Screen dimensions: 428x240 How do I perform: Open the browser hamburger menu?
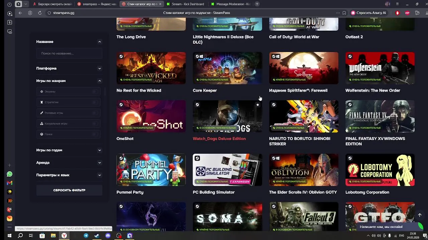click(x=397, y=4)
